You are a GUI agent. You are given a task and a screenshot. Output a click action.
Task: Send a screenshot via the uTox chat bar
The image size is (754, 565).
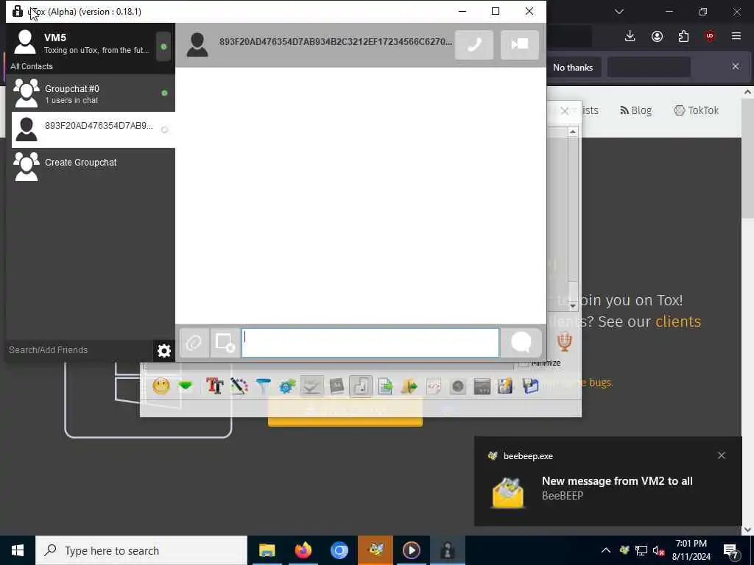coord(225,343)
